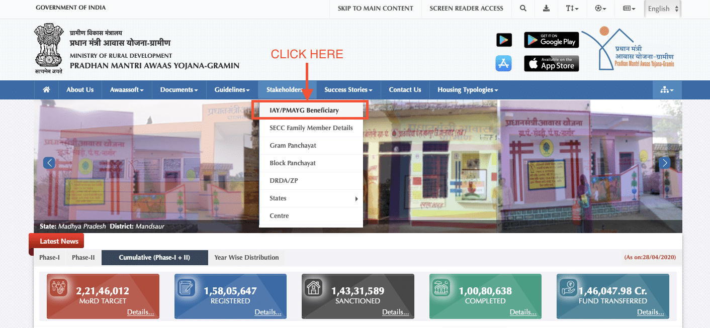The height and width of the screenshot is (328, 710).
Task: Click the home icon in navigation bar
Action: 46,90
